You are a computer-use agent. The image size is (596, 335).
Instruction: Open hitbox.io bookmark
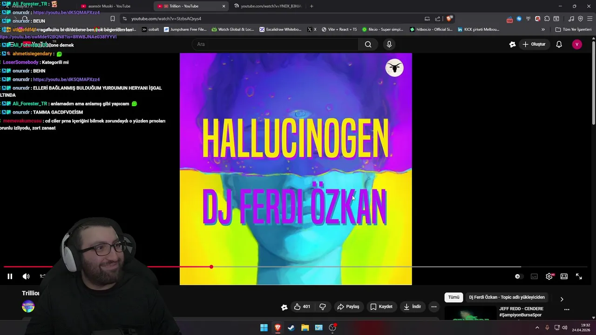coord(431,29)
